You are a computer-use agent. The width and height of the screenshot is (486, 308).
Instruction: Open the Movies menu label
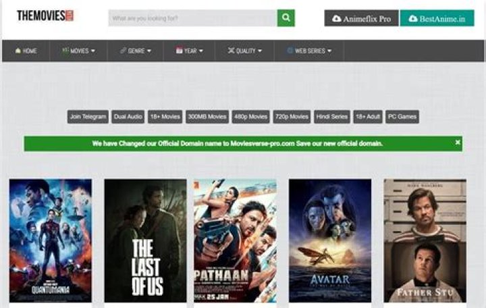click(x=80, y=51)
